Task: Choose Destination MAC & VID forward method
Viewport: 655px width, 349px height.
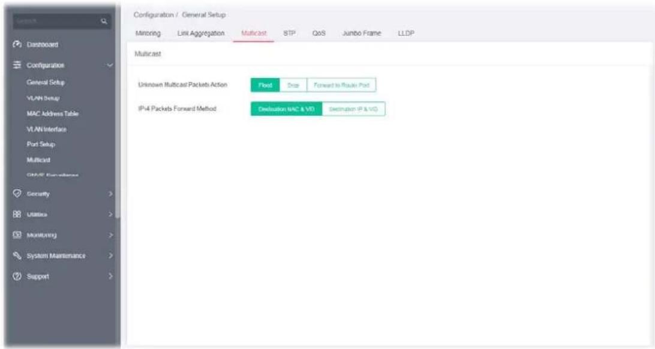Action: click(x=287, y=109)
